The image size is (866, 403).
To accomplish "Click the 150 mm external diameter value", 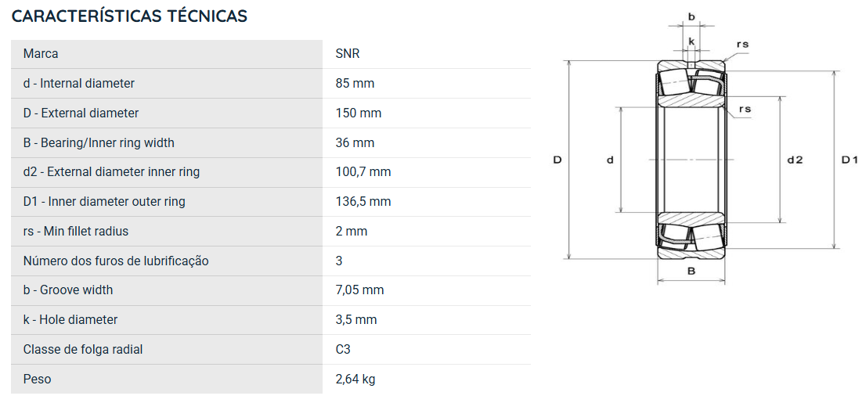I will [359, 113].
